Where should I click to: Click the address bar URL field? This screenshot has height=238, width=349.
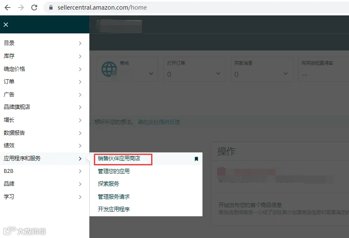point(196,8)
